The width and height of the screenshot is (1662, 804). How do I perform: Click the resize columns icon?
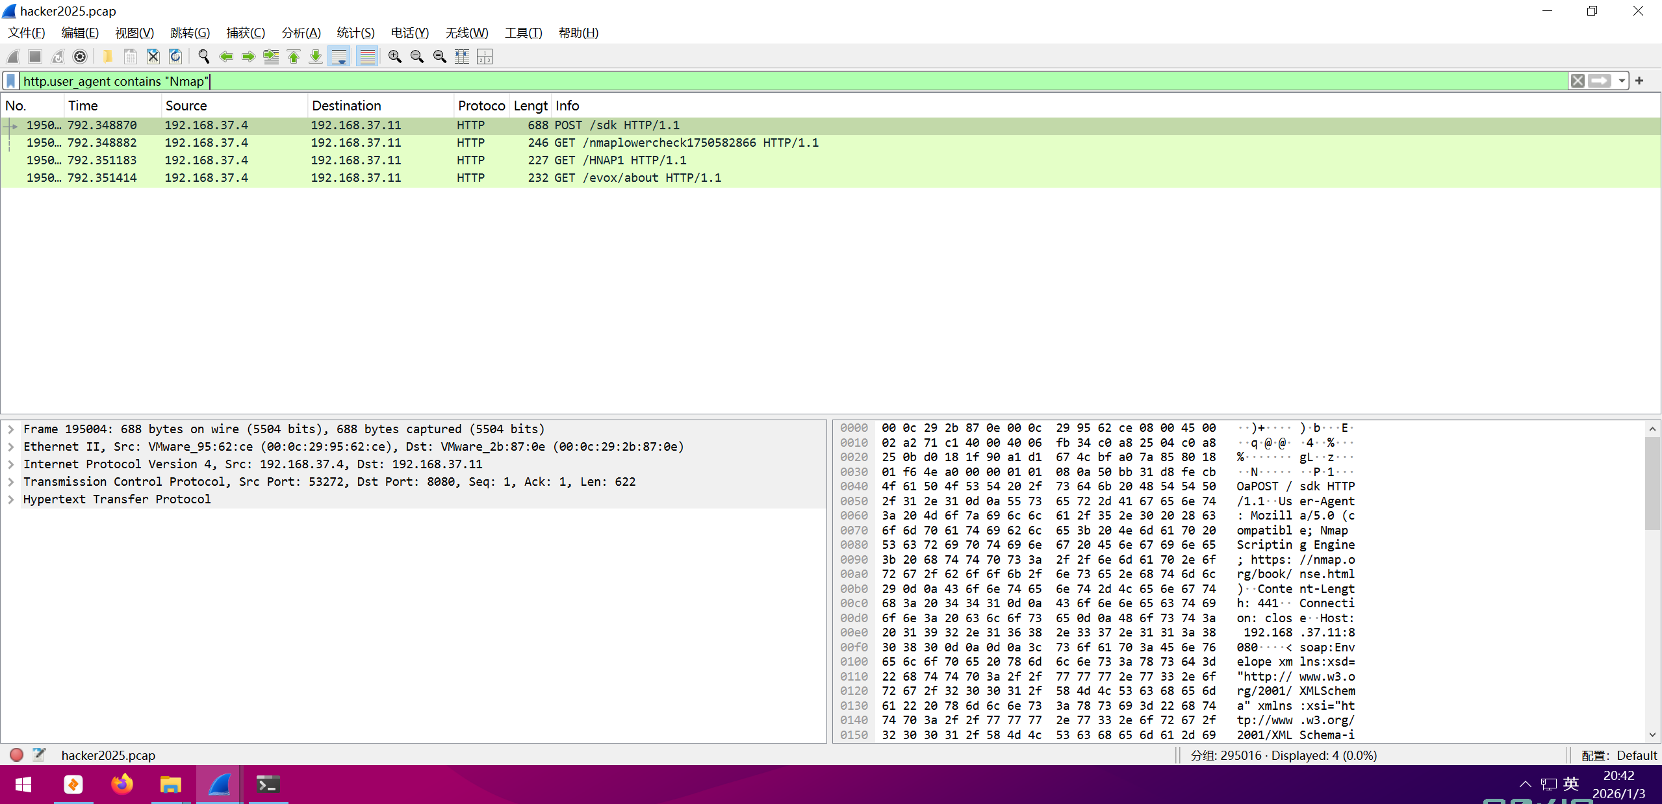(462, 57)
